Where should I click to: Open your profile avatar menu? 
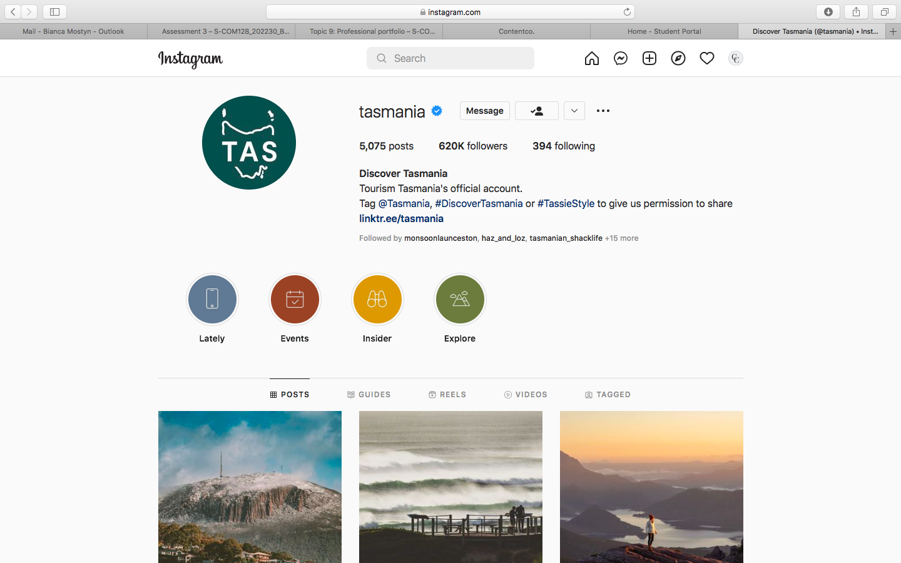click(735, 58)
